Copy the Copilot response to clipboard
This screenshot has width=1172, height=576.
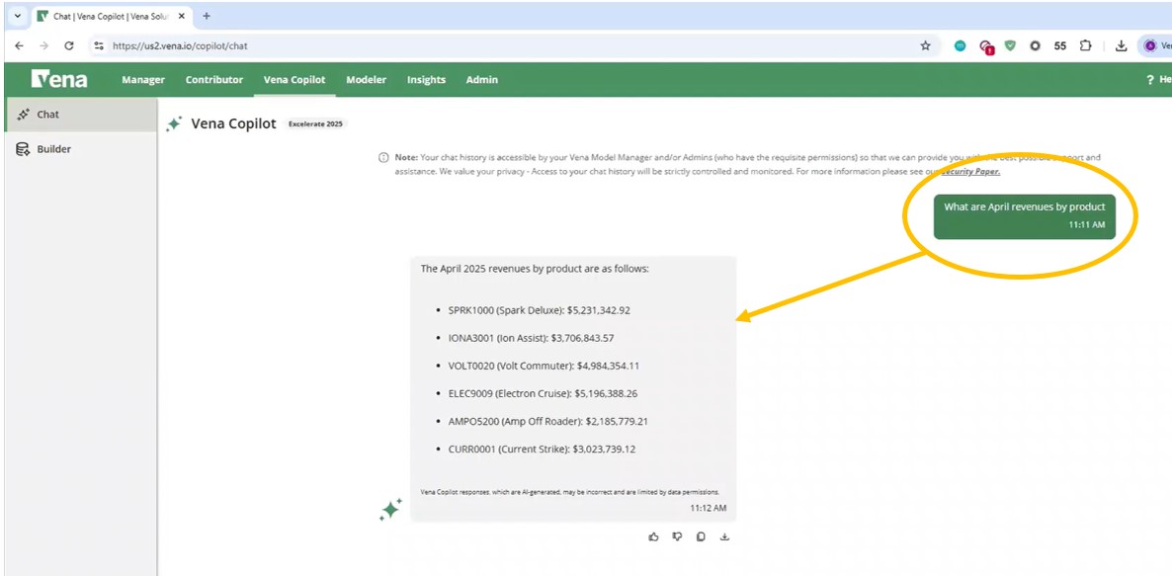click(x=701, y=536)
